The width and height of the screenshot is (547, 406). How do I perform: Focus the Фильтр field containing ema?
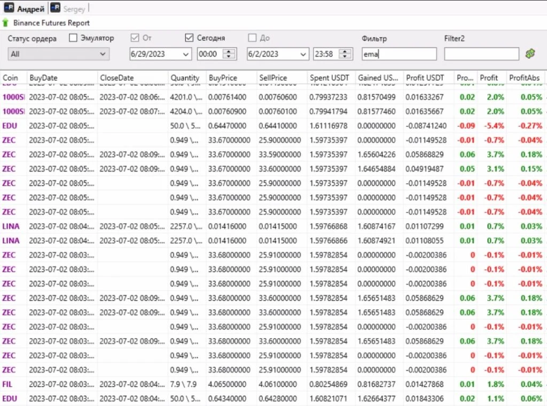(399, 54)
